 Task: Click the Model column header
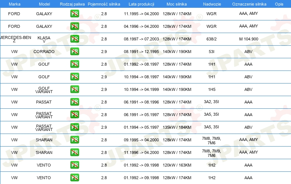[x=44, y=4]
